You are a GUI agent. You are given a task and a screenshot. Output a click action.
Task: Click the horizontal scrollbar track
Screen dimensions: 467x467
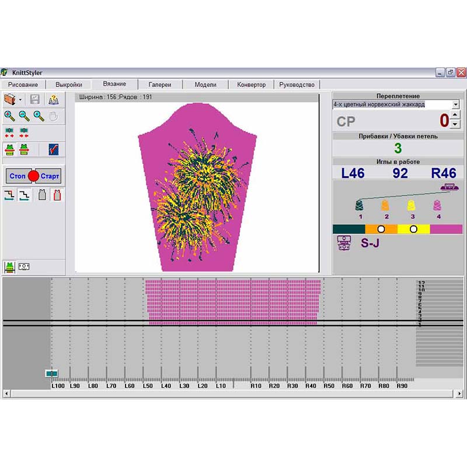coord(232,393)
